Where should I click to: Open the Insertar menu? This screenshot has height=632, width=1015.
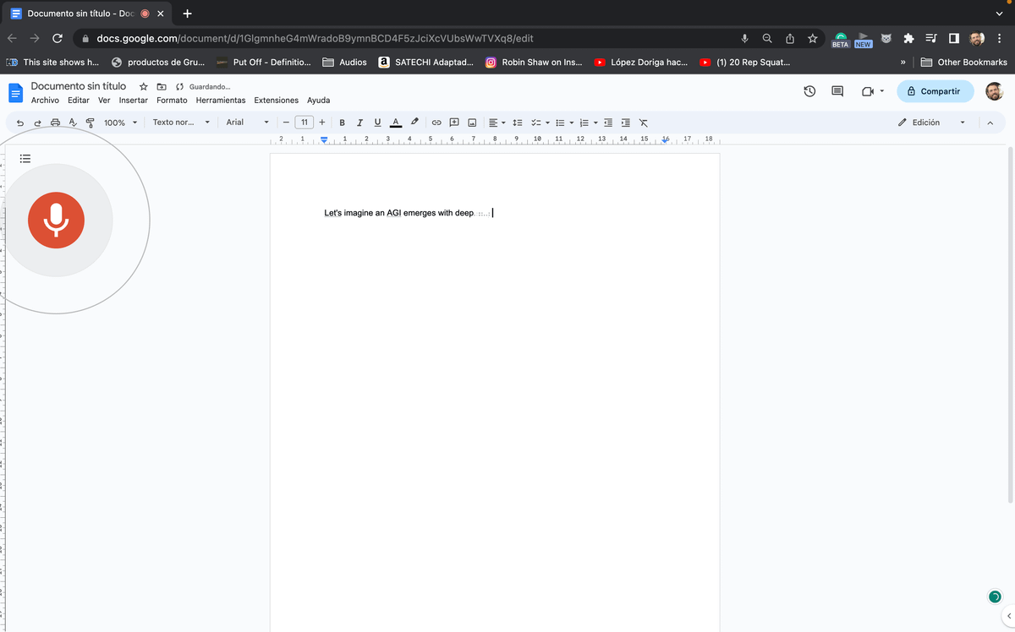click(x=133, y=100)
